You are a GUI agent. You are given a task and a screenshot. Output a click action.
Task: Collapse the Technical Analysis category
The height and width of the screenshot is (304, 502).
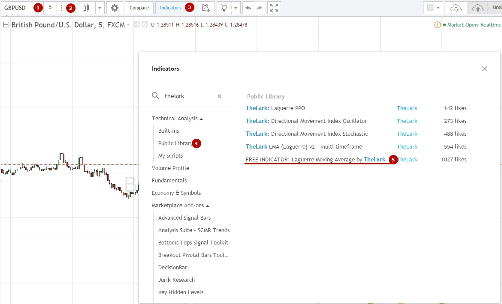(201, 119)
